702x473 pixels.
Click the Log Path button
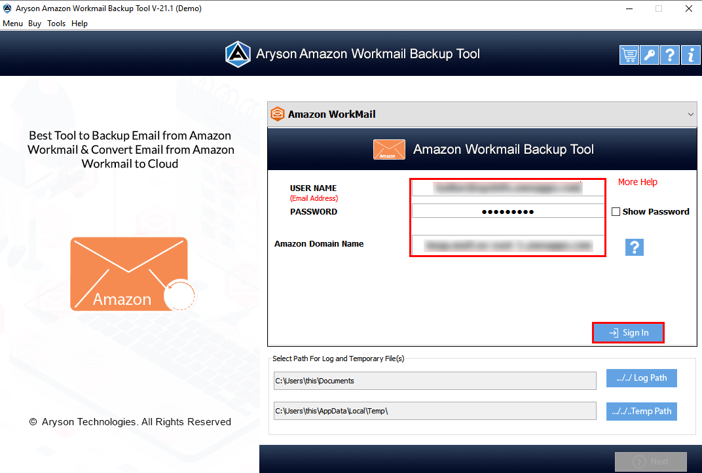click(642, 377)
